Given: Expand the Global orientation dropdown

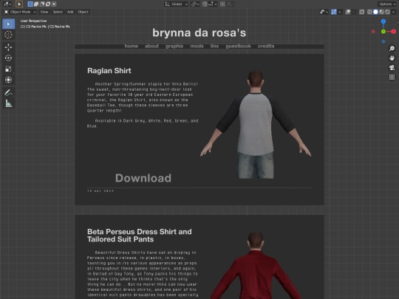Looking at the screenshot, I should tap(177, 4).
